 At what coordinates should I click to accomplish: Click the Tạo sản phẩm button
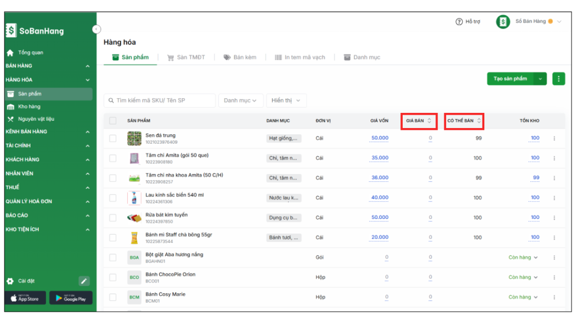[x=510, y=79]
